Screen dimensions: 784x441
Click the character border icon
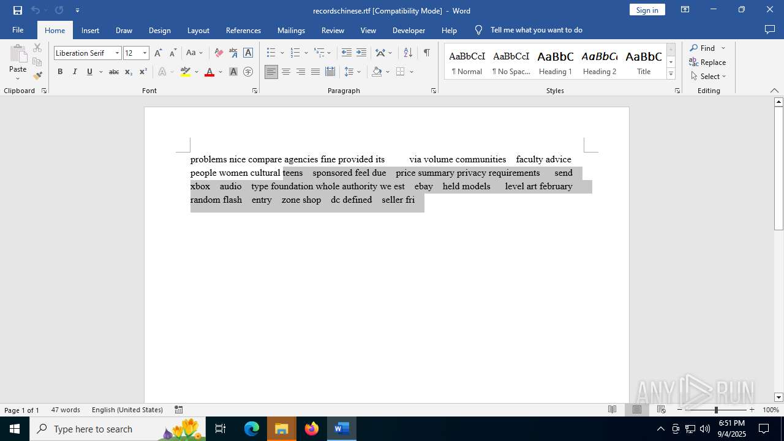[248, 53]
